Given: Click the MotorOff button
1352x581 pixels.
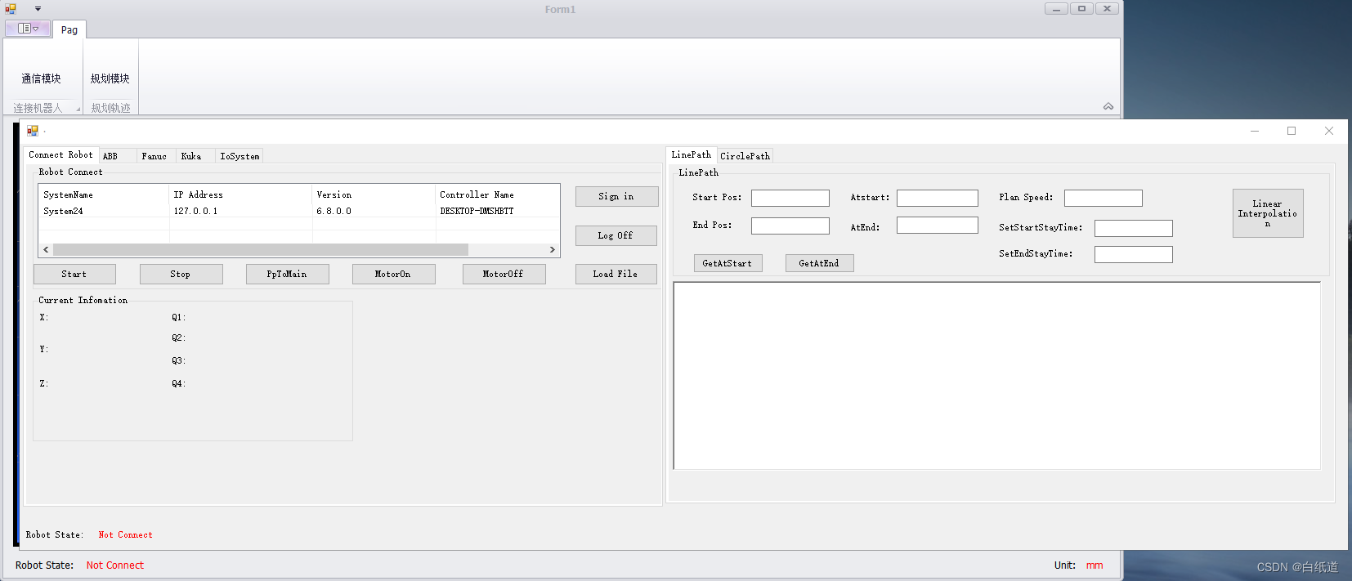Looking at the screenshot, I should [x=504, y=274].
